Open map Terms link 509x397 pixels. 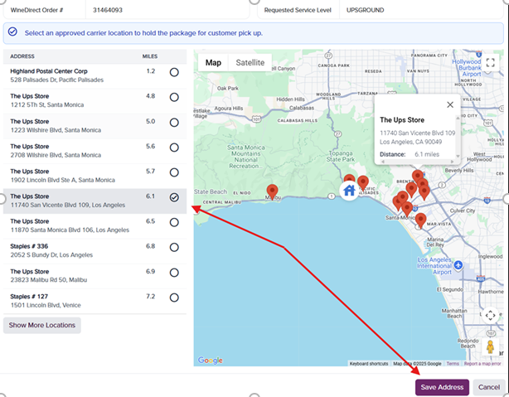click(453, 364)
